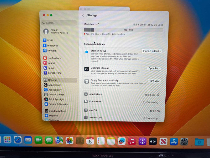Select the Bluetooth icon in sidebar

45,46
